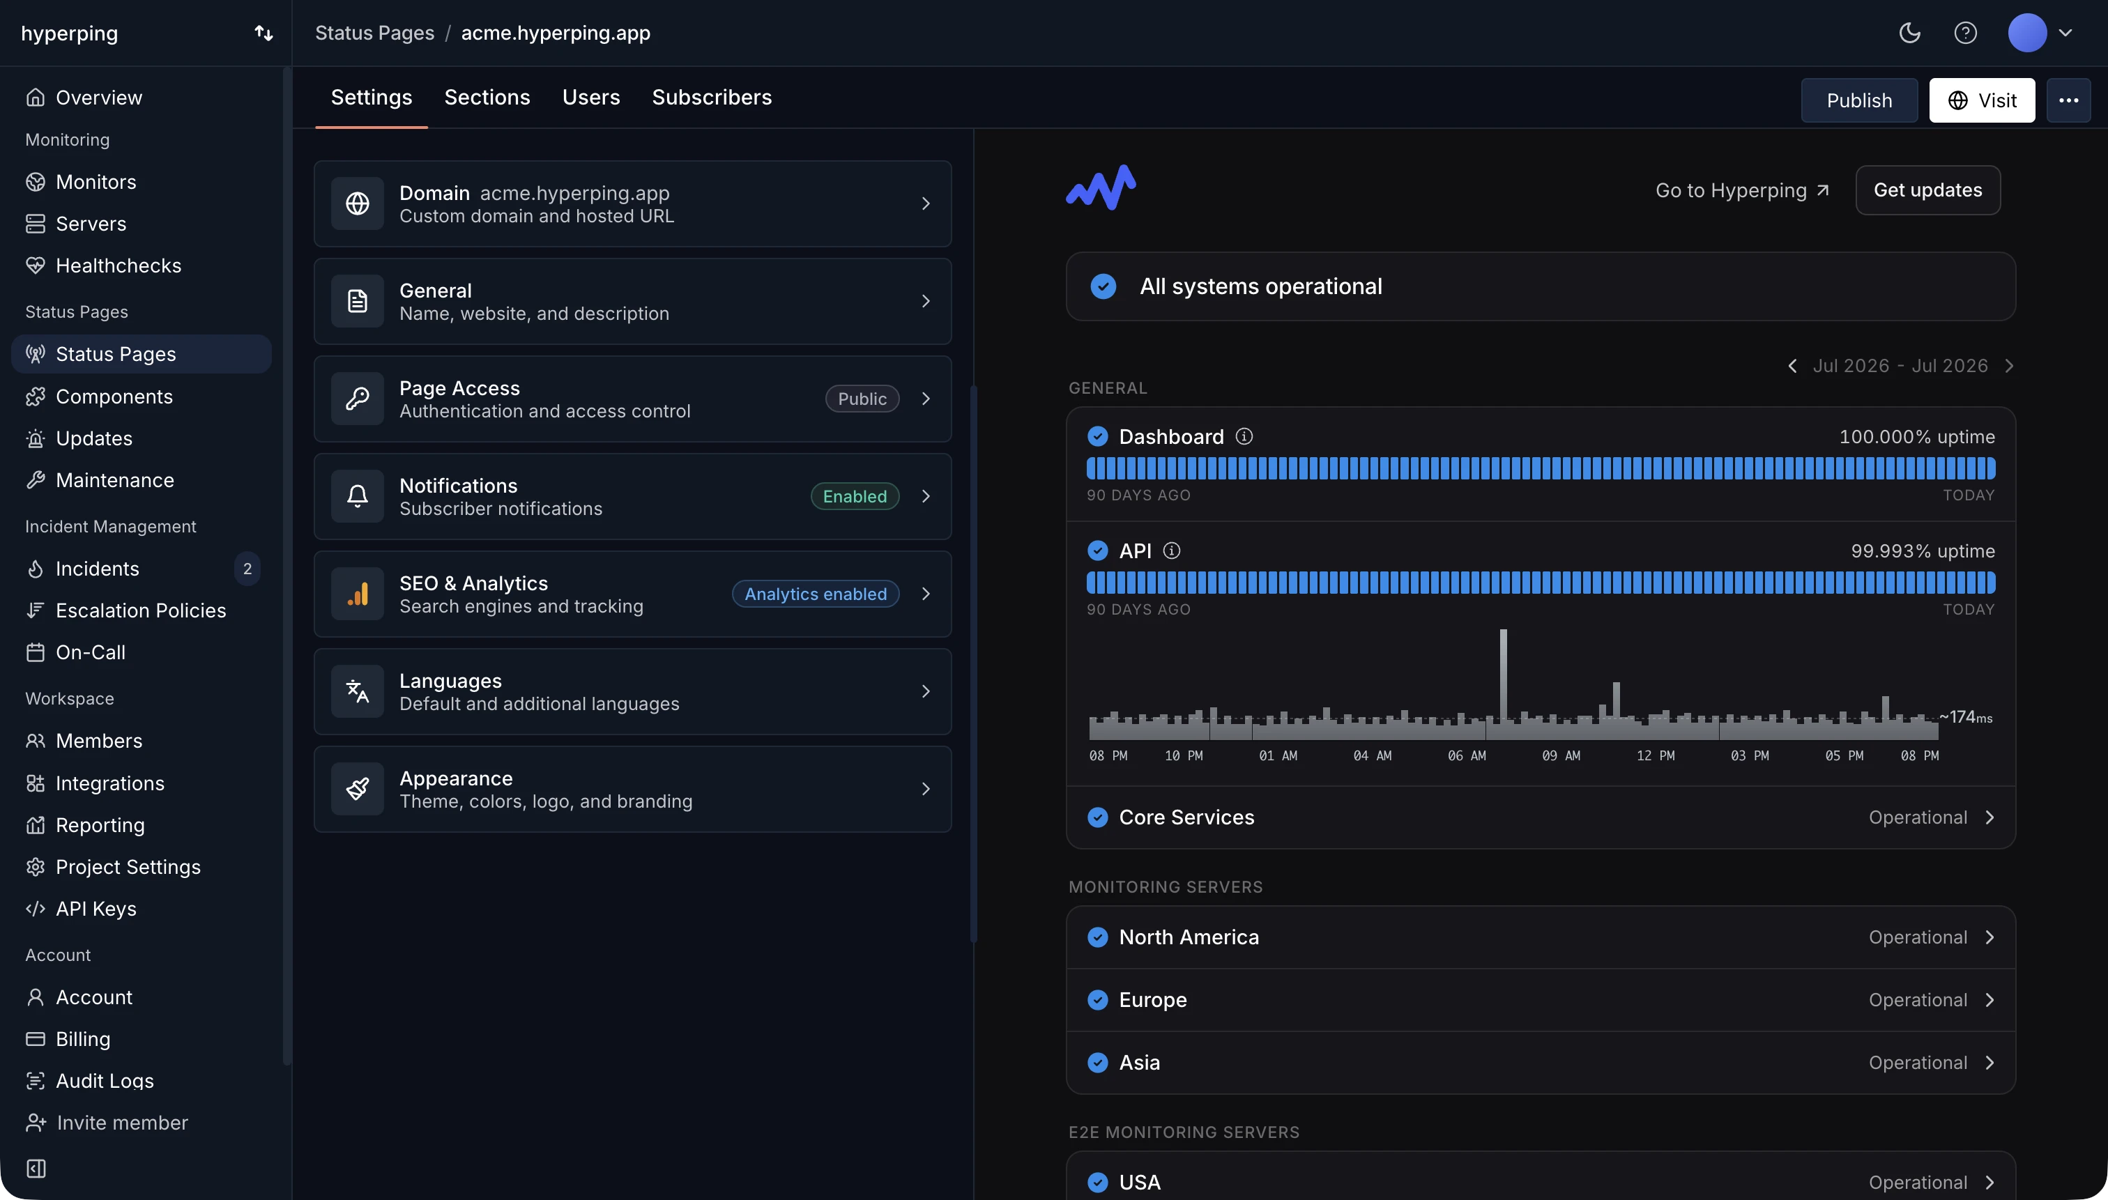Screen dimensions: 2108x1200
Task: Click Status Pages breadcrumb link
Action: (374, 33)
